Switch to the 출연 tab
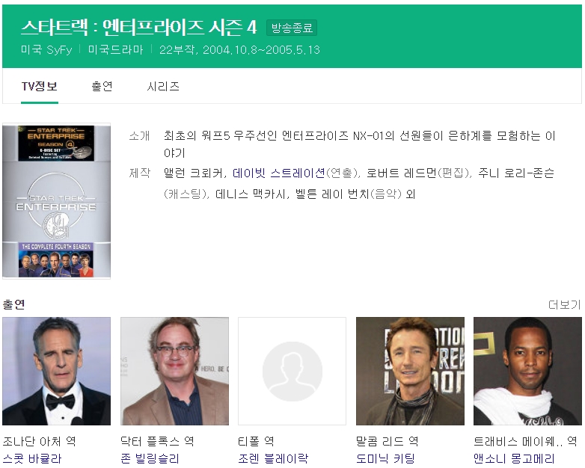585x468 pixels. point(102,86)
